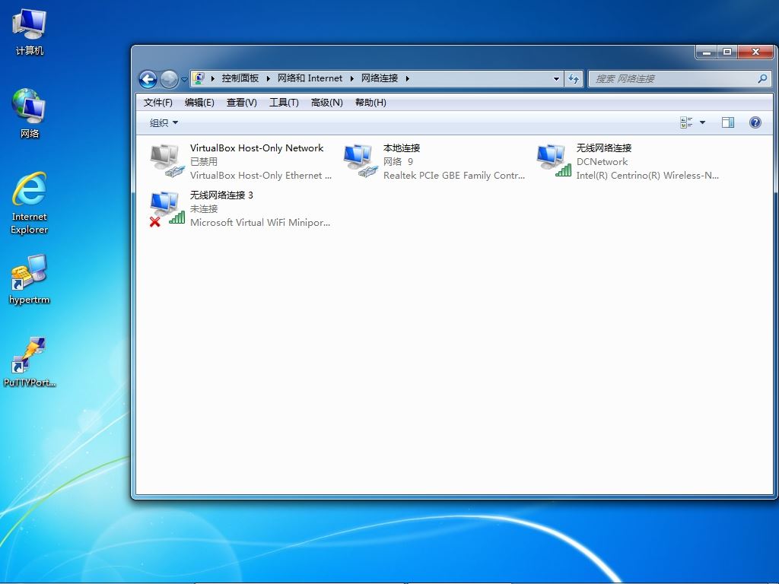Image resolution: width=779 pixels, height=584 pixels.
Task: Click the 未连接 status text
Action: click(x=204, y=208)
